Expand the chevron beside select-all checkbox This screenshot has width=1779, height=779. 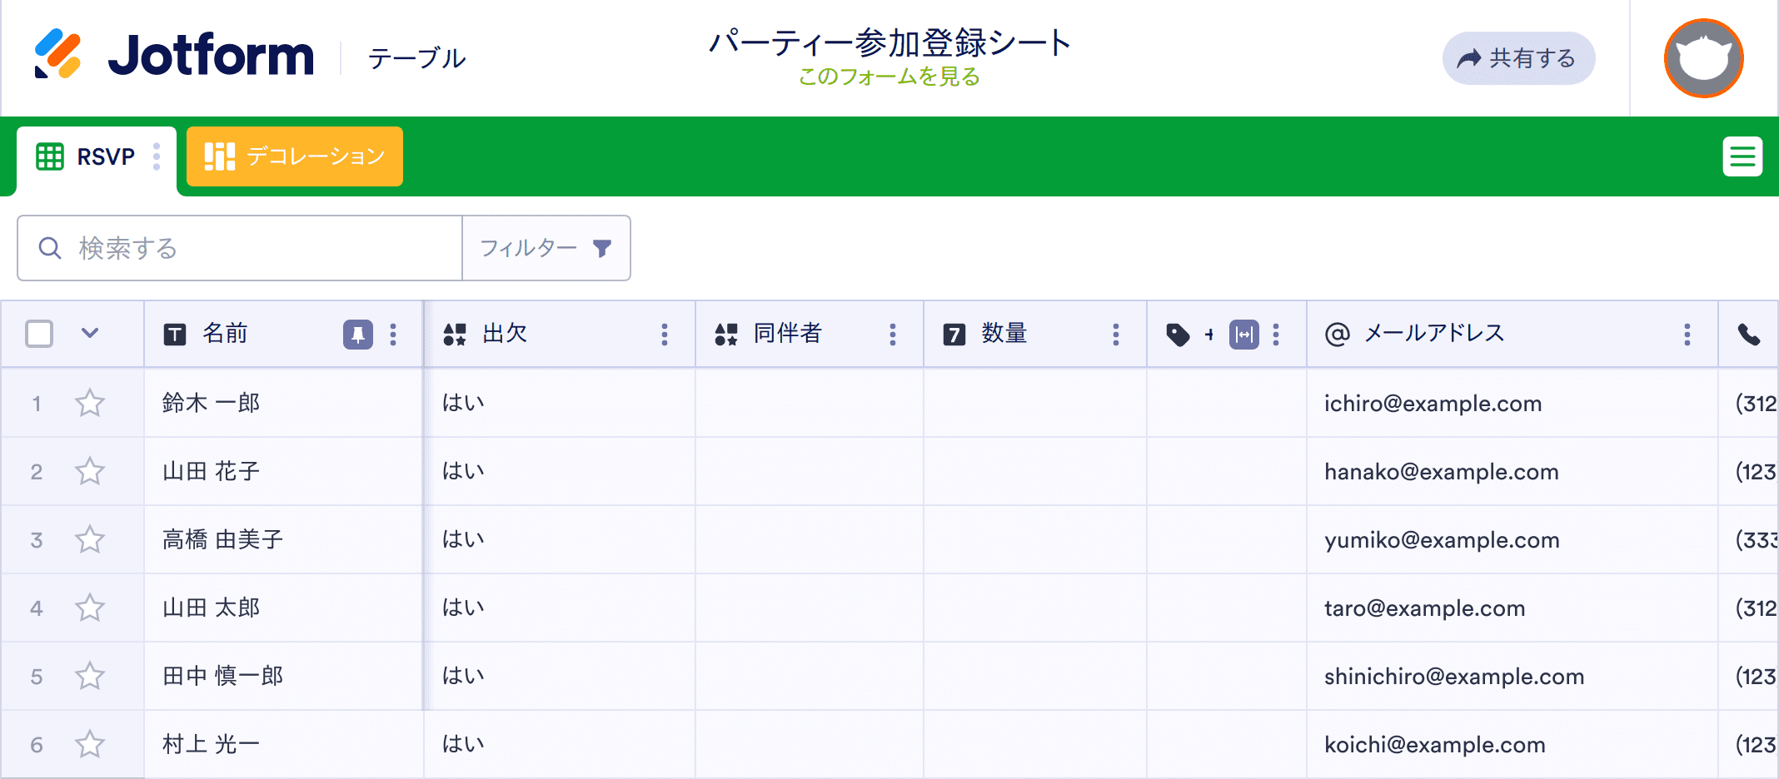(x=90, y=334)
